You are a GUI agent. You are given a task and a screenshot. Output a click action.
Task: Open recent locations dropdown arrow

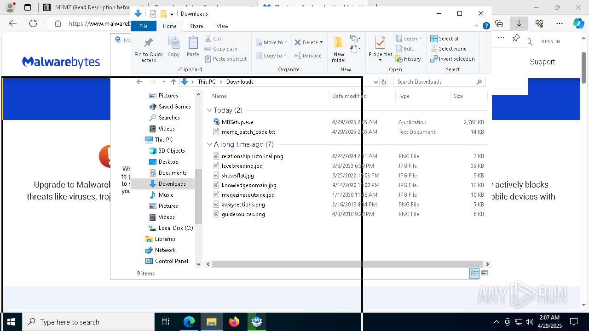163,82
